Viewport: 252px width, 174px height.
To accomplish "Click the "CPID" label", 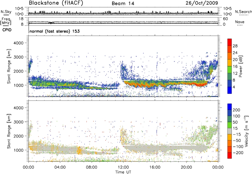I will (7, 30).
